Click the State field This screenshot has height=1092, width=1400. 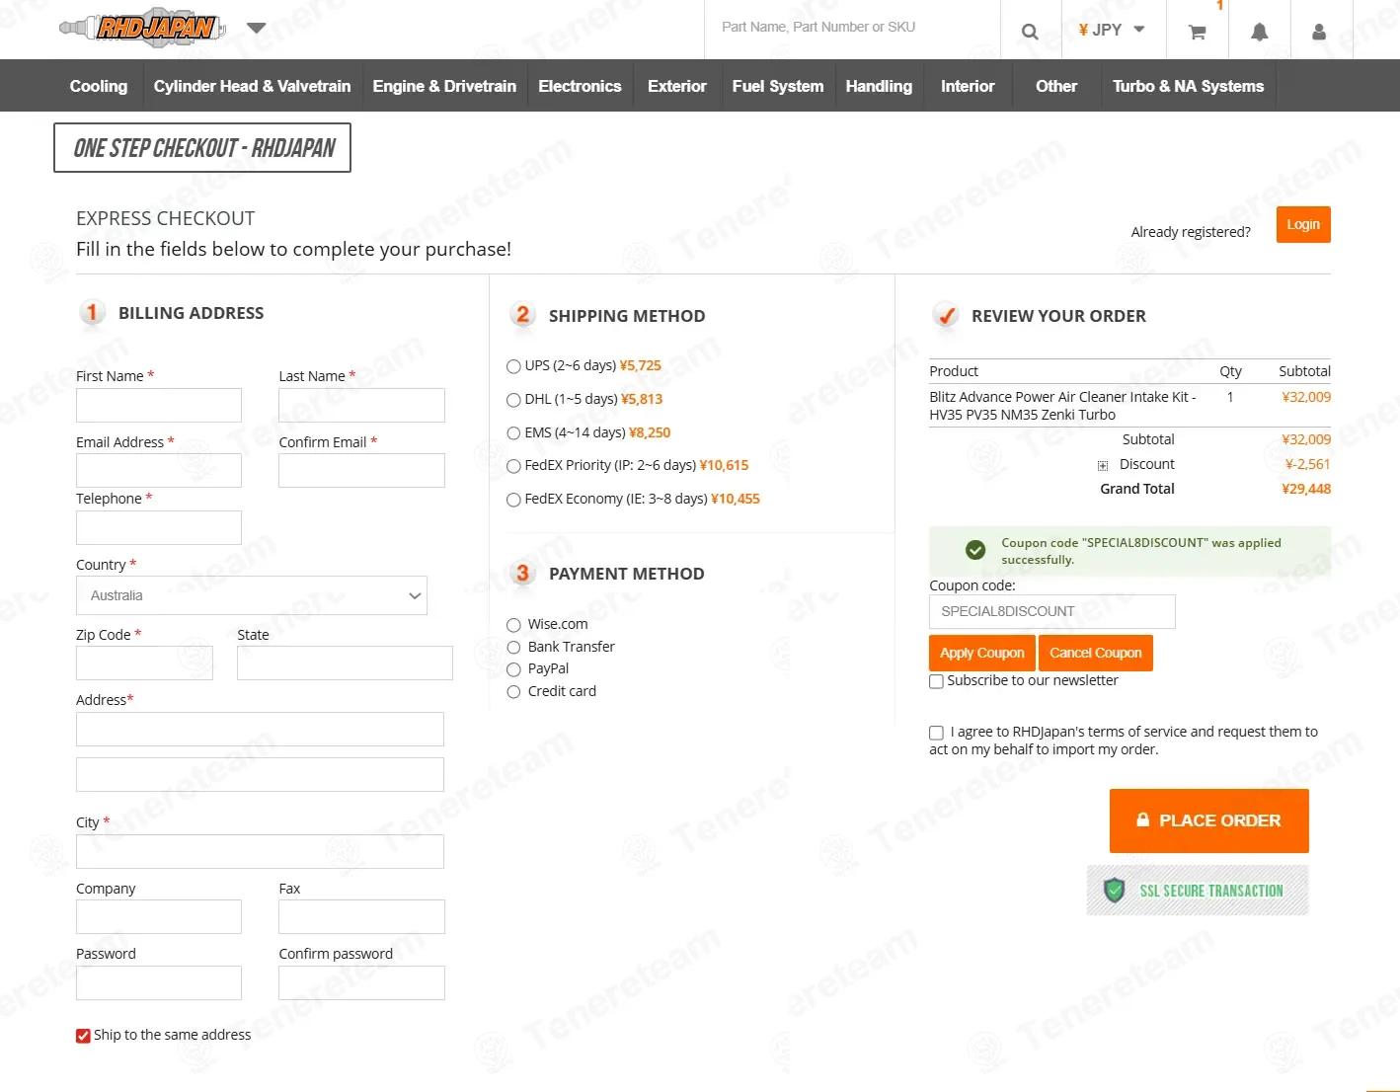(345, 663)
